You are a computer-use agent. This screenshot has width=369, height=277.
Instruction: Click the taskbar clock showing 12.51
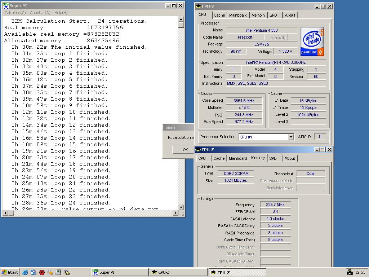pos(360,273)
